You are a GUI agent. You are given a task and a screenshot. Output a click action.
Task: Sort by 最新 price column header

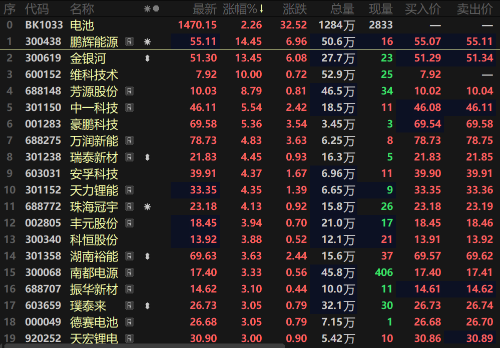pyautogui.click(x=205, y=9)
